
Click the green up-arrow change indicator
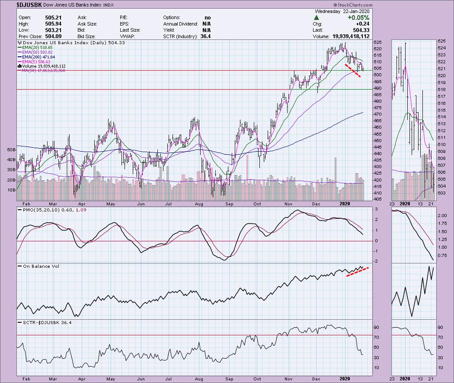(317, 18)
